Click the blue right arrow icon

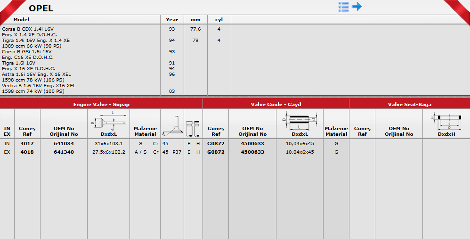click(357, 7)
